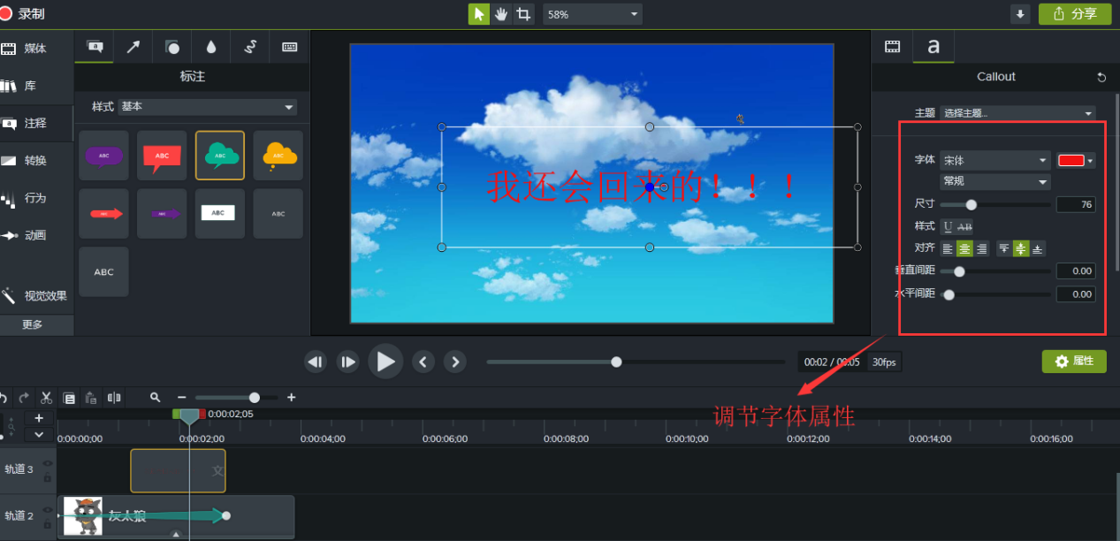Screen dimensions: 1120x541
Task: Open the 媒体 media tab
Action: (x=36, y=49)
